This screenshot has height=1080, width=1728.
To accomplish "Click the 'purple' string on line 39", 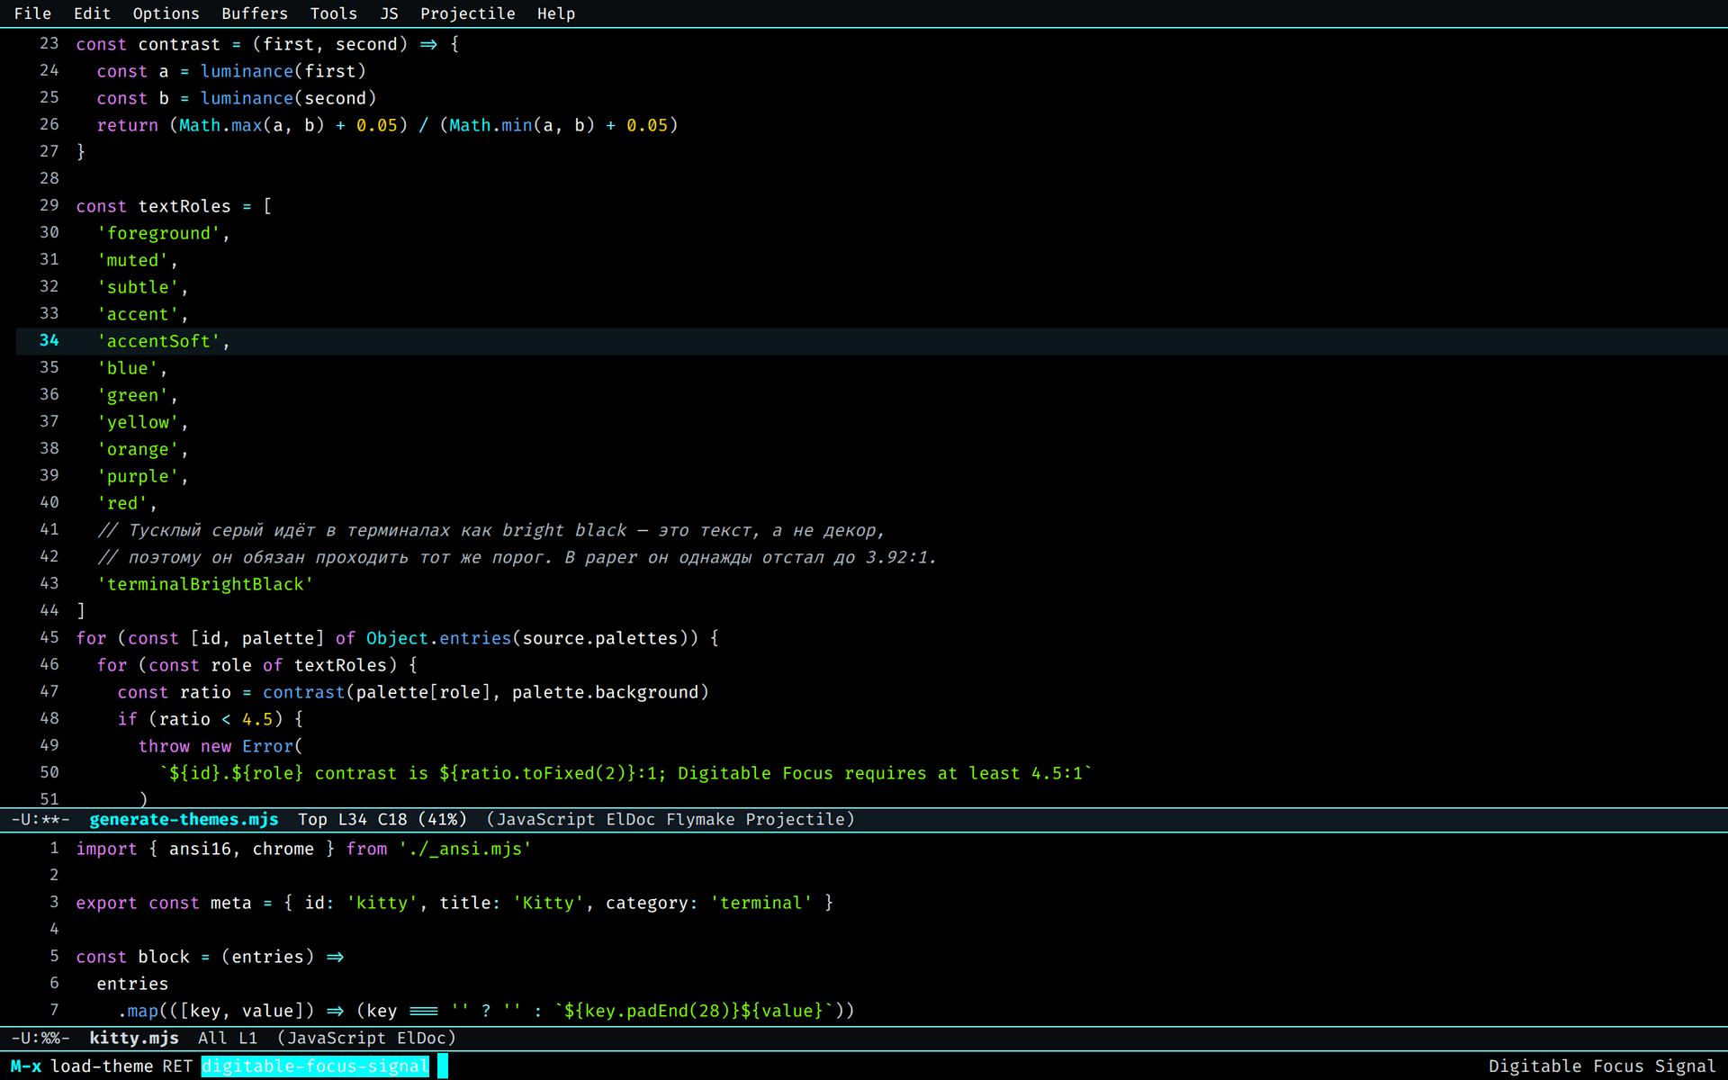I will coord(138,476).
